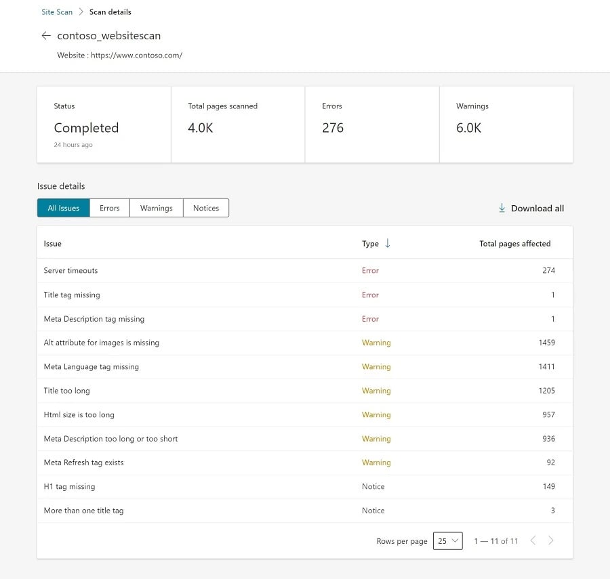Select the Errors summary card showing 276
The height and width of the screenshot is (579, 610).
pos(371,124)
